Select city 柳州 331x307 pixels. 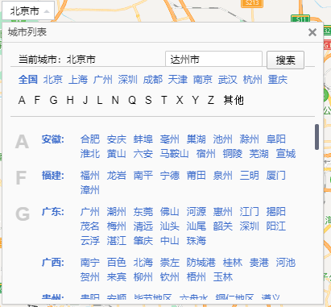tap(143, 277)
